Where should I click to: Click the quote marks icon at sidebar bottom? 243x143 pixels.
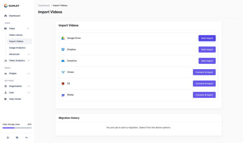point(26,138)
